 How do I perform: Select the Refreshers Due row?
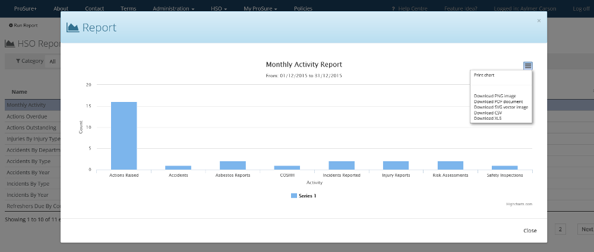[x=33, y=206]
